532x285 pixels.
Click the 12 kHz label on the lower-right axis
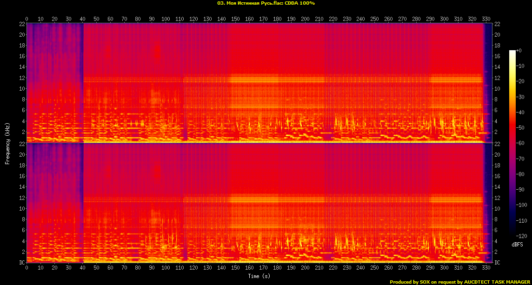[x=497, y=198]
